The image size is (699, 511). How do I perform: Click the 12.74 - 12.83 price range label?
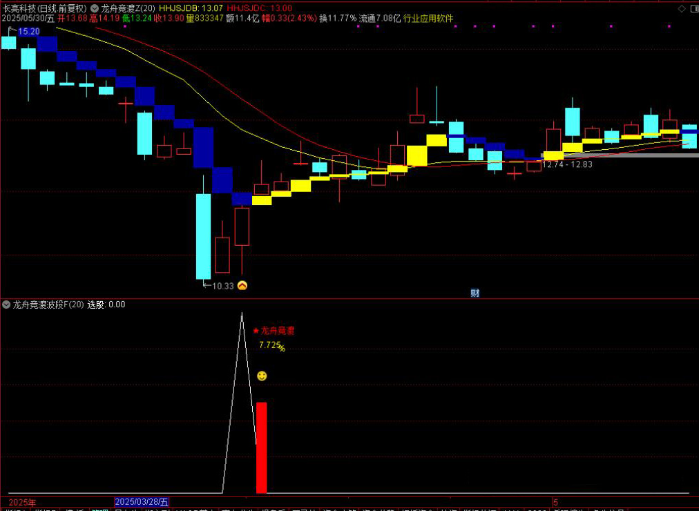coord(567,164)
